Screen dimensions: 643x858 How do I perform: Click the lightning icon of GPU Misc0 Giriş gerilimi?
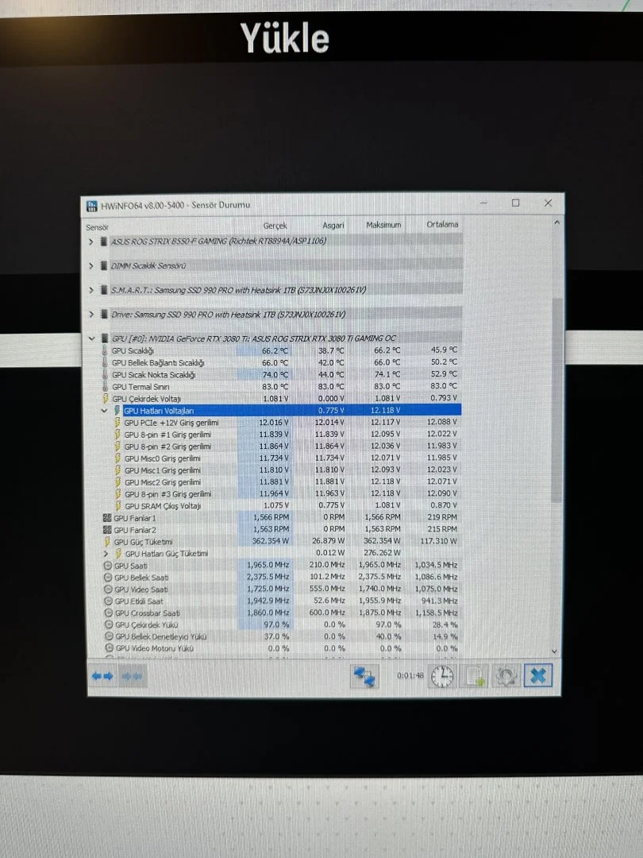117,458
